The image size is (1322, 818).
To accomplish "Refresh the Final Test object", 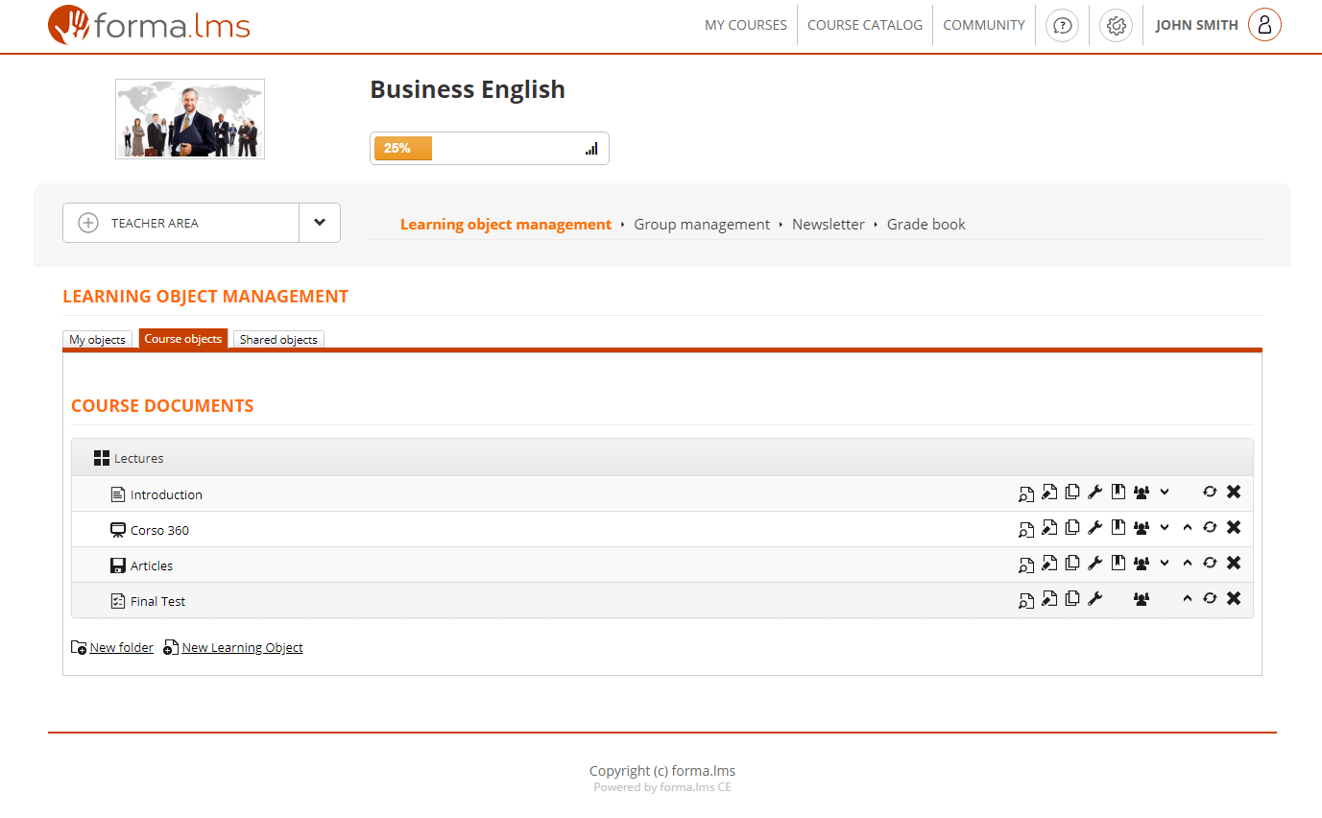I will pyautogui.click(x=1211, y=599).
